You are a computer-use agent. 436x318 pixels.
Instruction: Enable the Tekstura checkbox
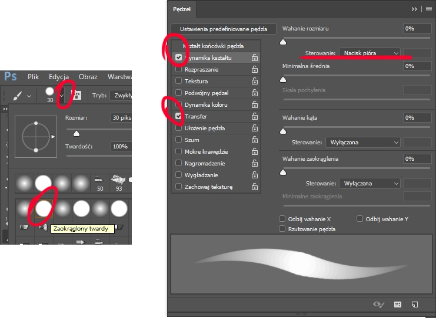pos(179,81)
